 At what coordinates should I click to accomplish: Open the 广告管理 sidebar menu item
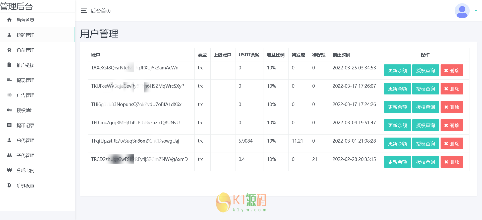point(38,95)
